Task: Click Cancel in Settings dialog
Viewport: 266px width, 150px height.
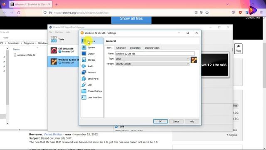Action: [x=176, y=121]
